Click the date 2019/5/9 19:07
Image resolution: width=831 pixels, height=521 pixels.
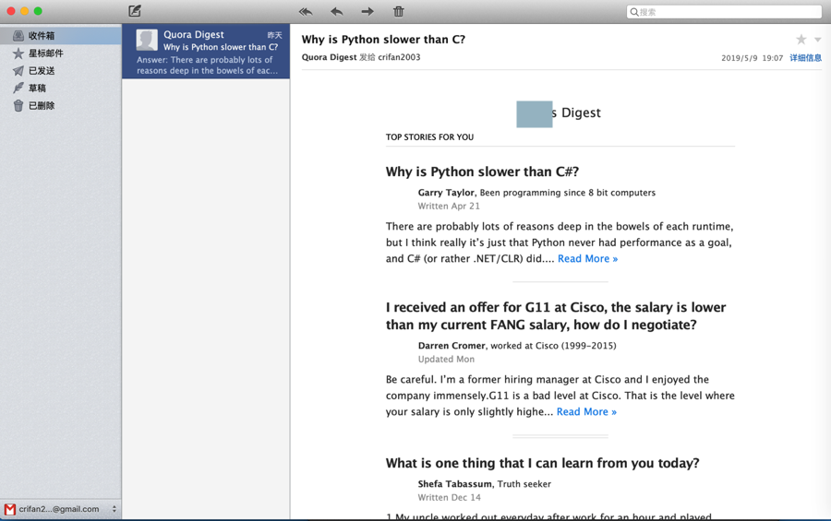(x=752, y=58)
